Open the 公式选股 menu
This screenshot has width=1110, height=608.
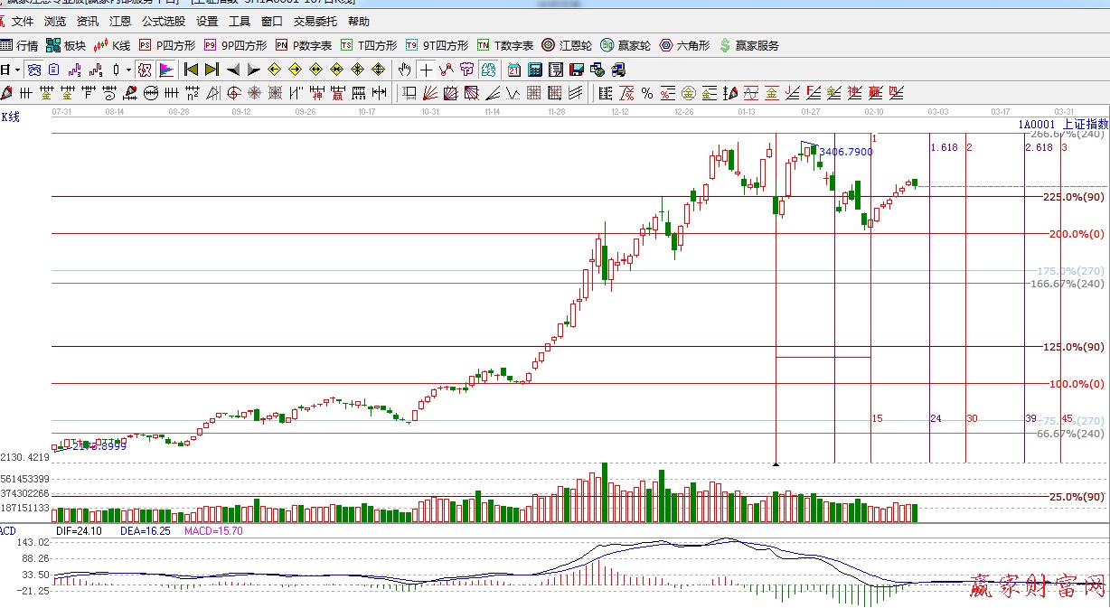[164, 21]
